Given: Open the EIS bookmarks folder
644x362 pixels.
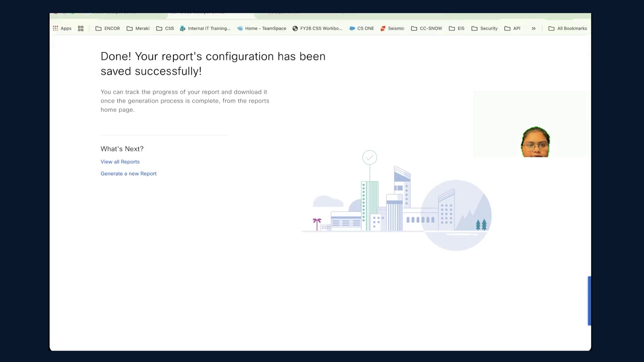Looking at the screenshot, I should 457,28.
